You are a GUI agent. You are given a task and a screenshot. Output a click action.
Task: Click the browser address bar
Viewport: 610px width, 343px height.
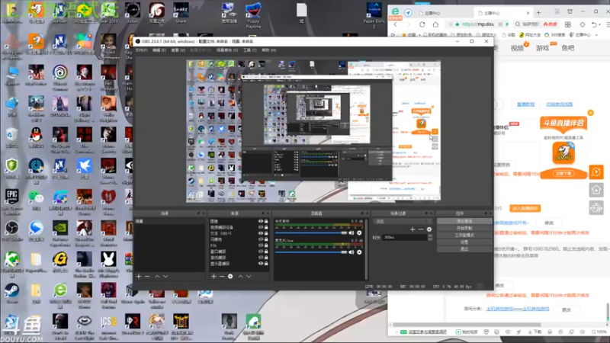479,24
